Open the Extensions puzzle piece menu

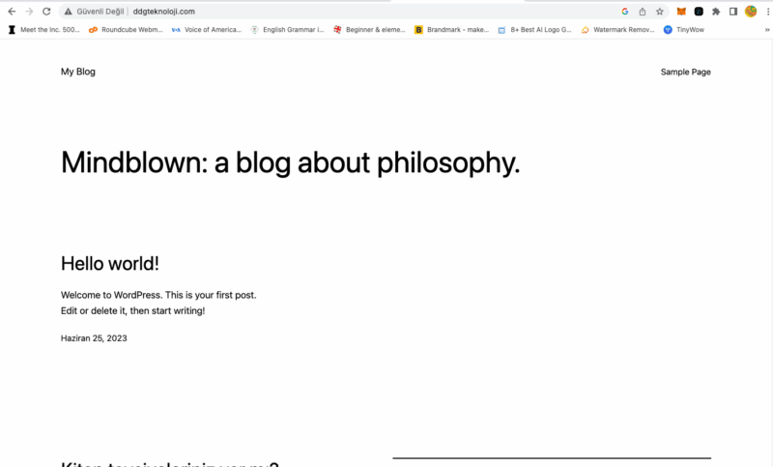pyautogui.click(x=716, y=12)
